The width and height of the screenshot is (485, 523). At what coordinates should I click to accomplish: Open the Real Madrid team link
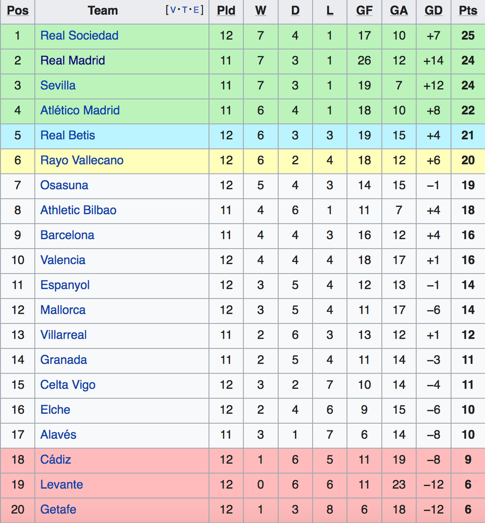(x=73, y=60)
